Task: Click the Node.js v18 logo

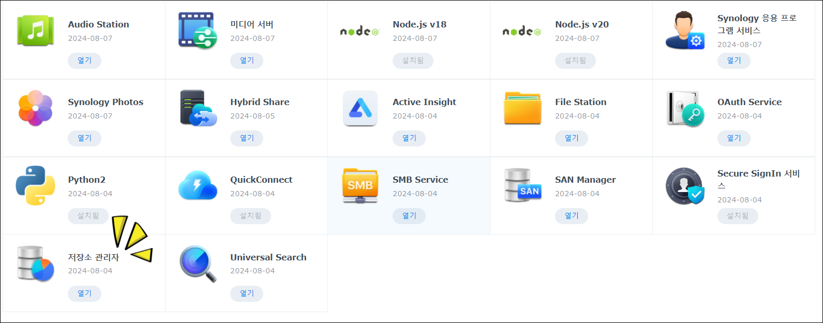Action: pyautogui.click(x=360, y=31)
